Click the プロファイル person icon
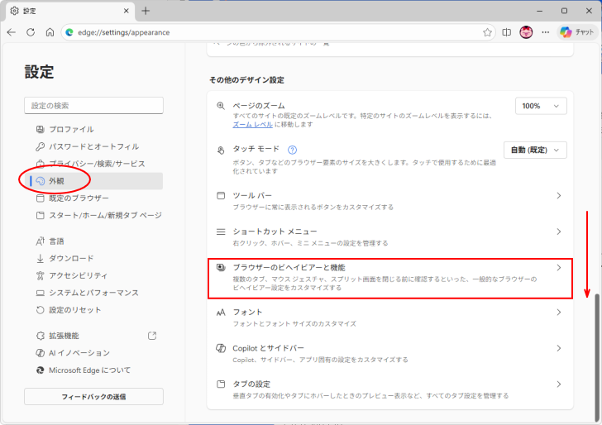602x425 pixels. pos(41,129)
